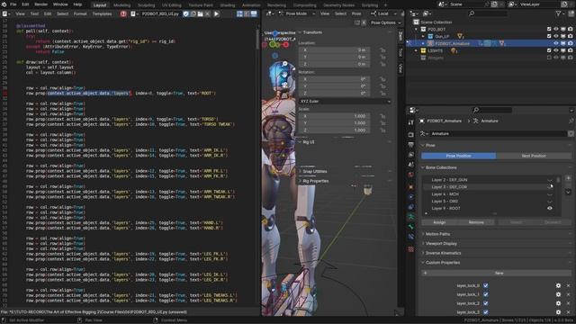Lock the Location X transform field
The width and height of the screenshot is (576, 324).
pyautogui.click(x=382, y=50)
